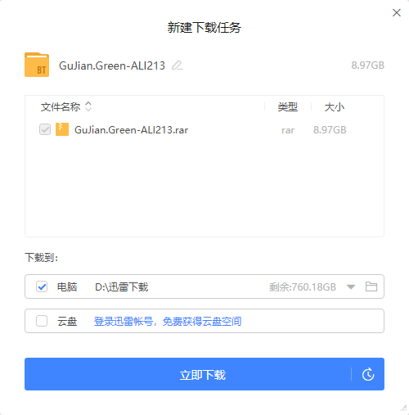Expand the download path dropdown arrow

coord(351,286)
